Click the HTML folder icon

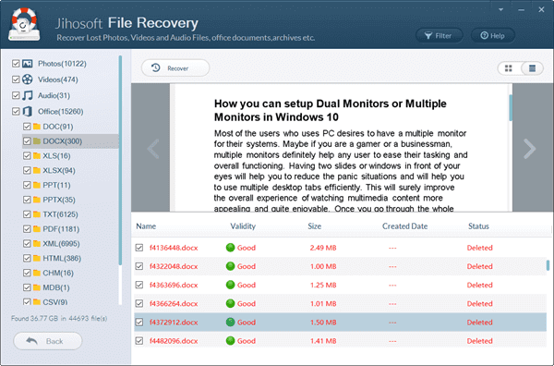(x=37, y=258)
